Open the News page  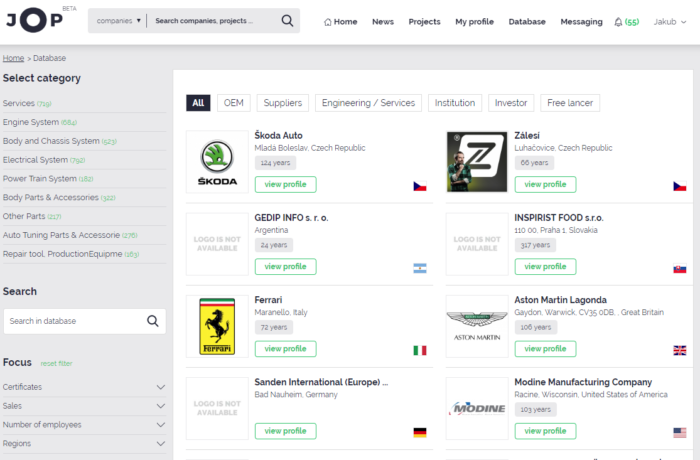point(383,22)
